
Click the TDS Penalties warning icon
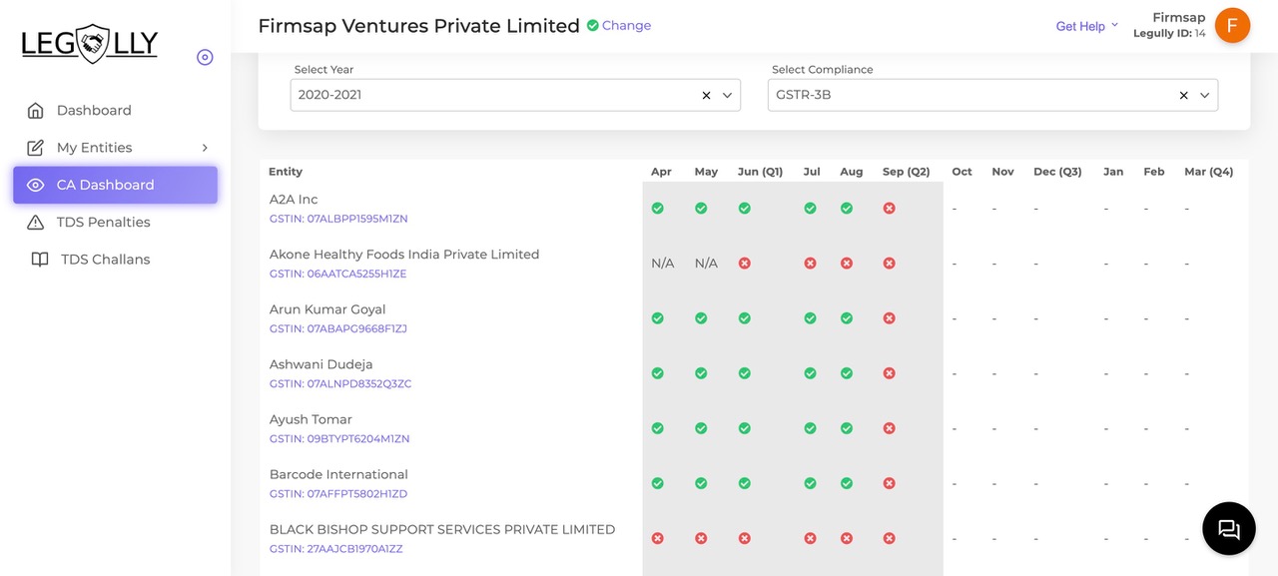point(36,222)
